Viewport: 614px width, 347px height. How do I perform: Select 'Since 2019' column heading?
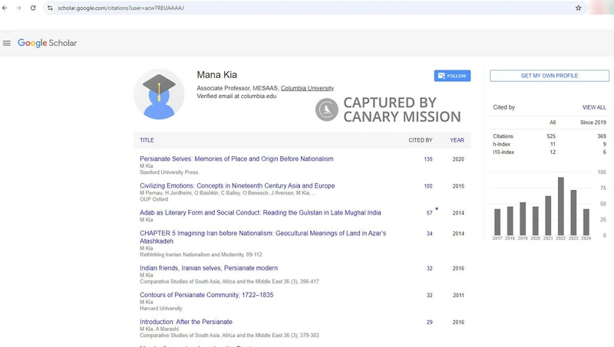click(593, 123)
